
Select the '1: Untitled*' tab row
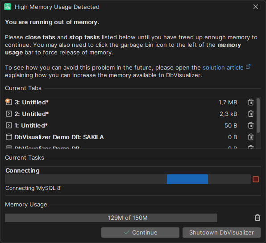click(131, 125)
